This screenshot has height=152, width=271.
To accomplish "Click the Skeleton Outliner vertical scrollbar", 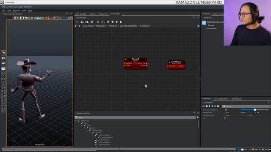I will point(199,124).
